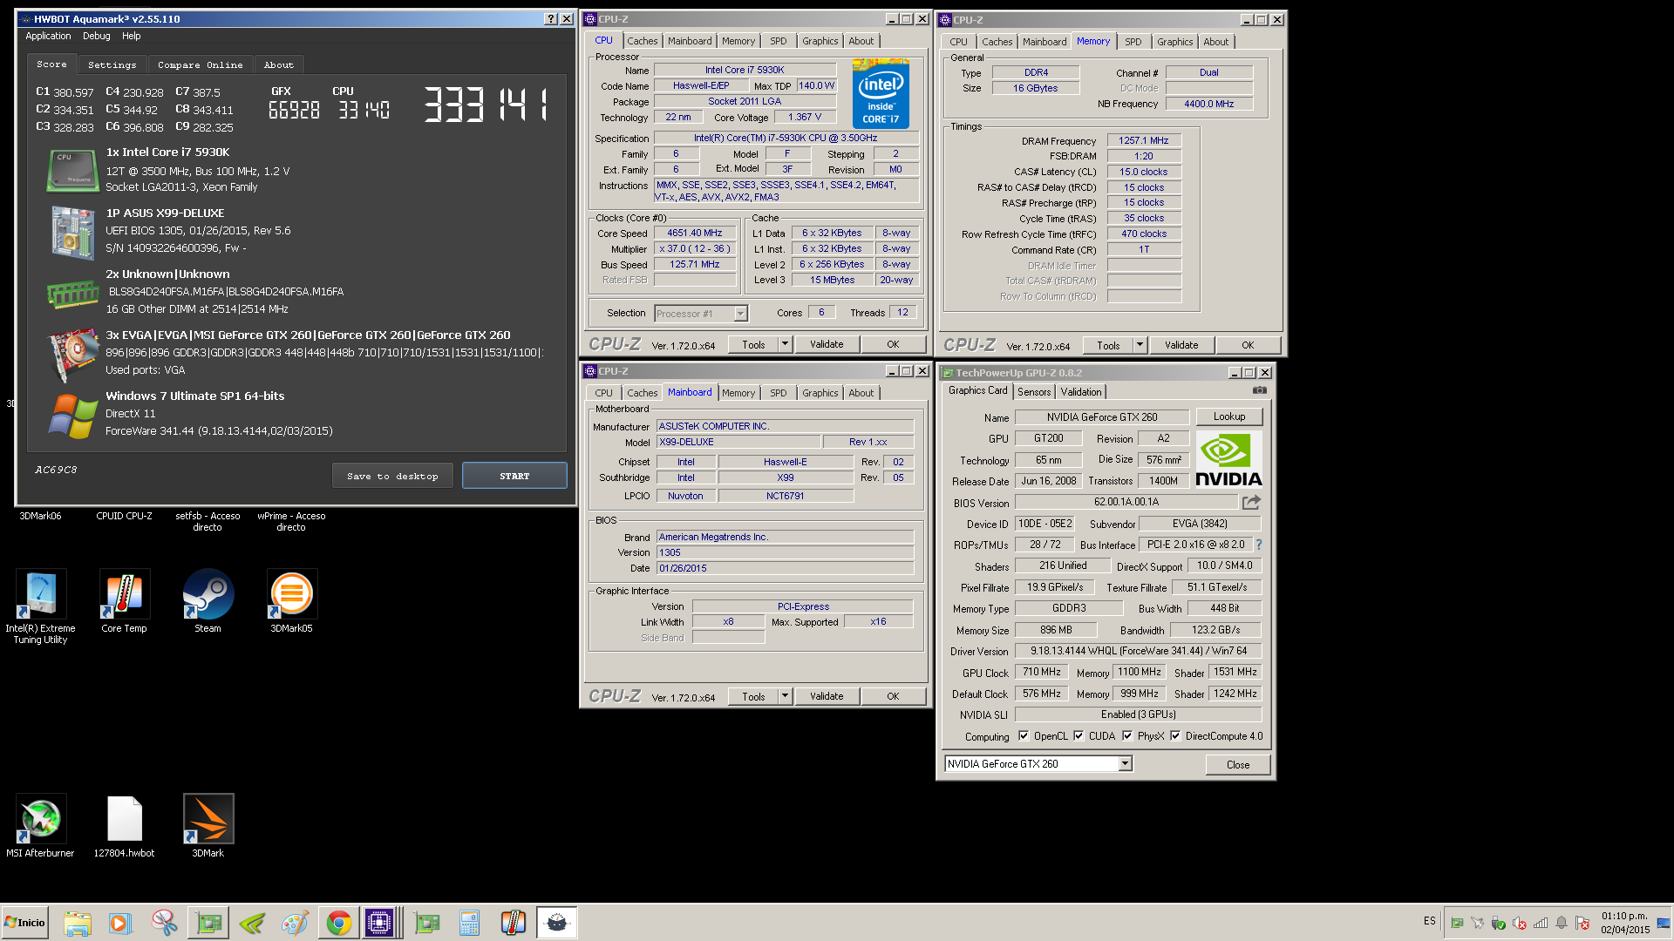Launch Steam from the desktop
Image resolution: width=1674 pixels, height=941 pixels.
click(208, 601)
